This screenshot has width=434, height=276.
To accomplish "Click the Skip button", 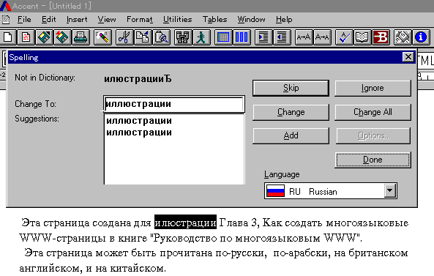I will coord(291,88).
